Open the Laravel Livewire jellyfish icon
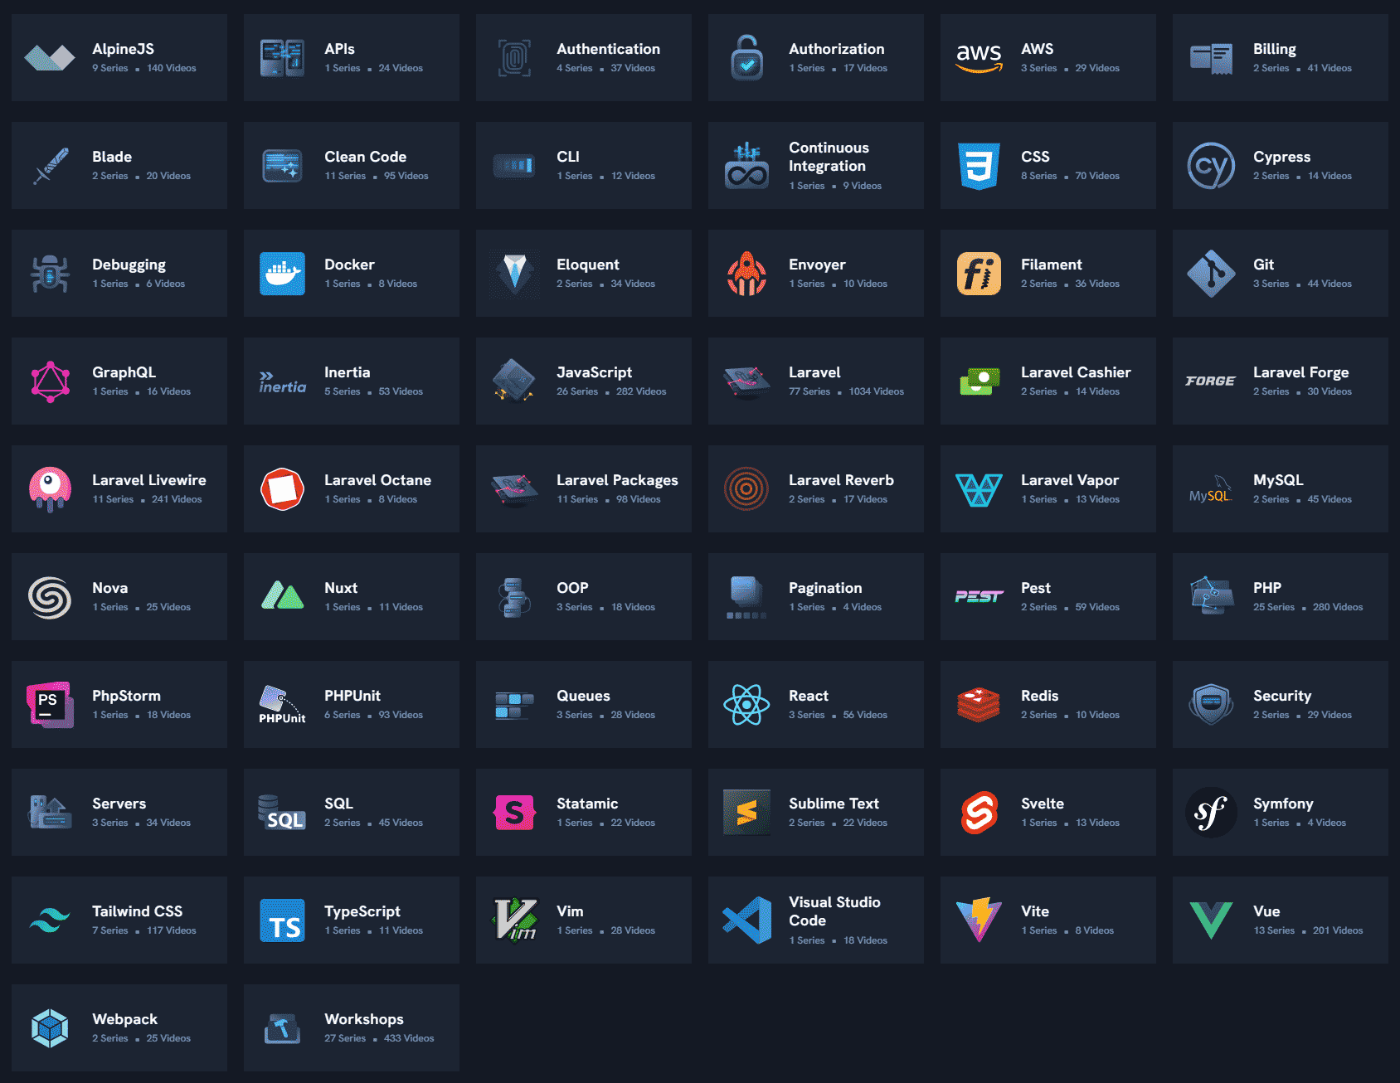The image size is (1400, 1083). point(50,489)
